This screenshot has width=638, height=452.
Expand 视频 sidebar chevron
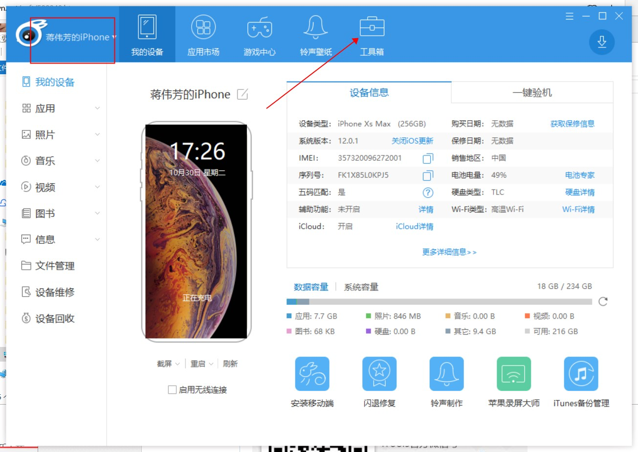point(97,187)
